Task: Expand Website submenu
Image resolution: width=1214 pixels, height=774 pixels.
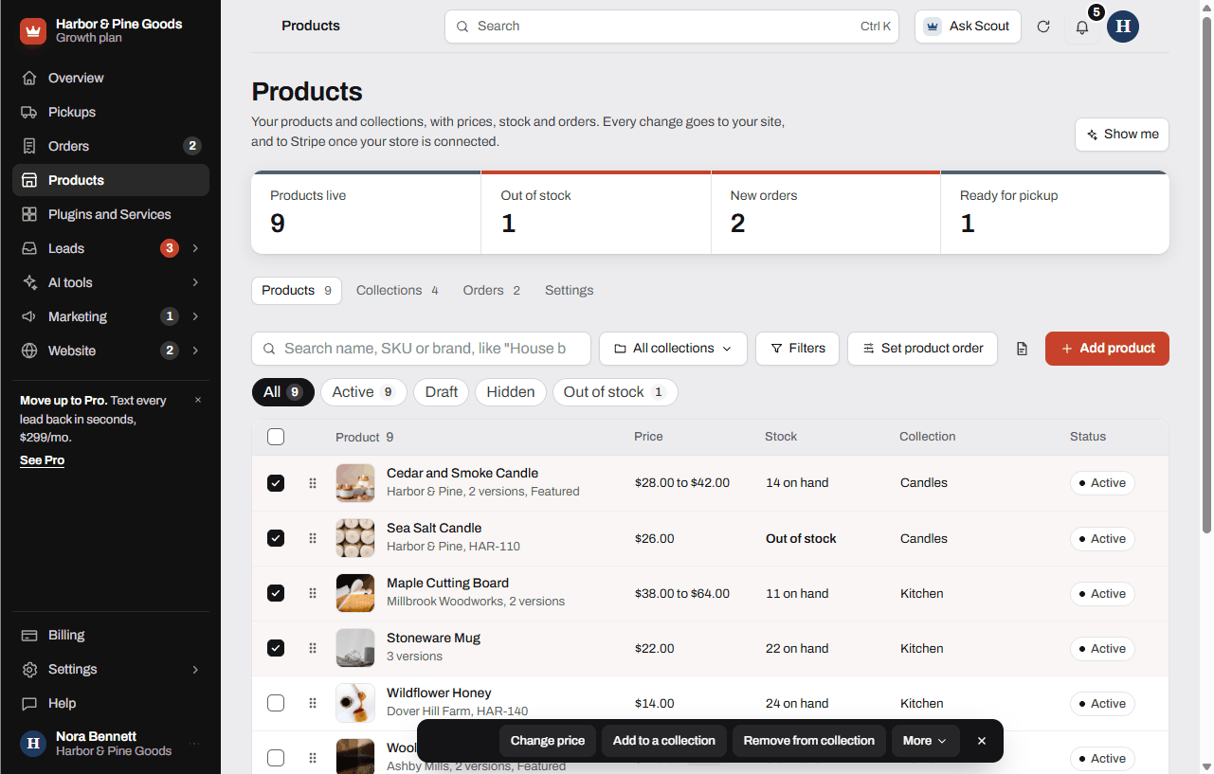Action: (x=195, y=351)
